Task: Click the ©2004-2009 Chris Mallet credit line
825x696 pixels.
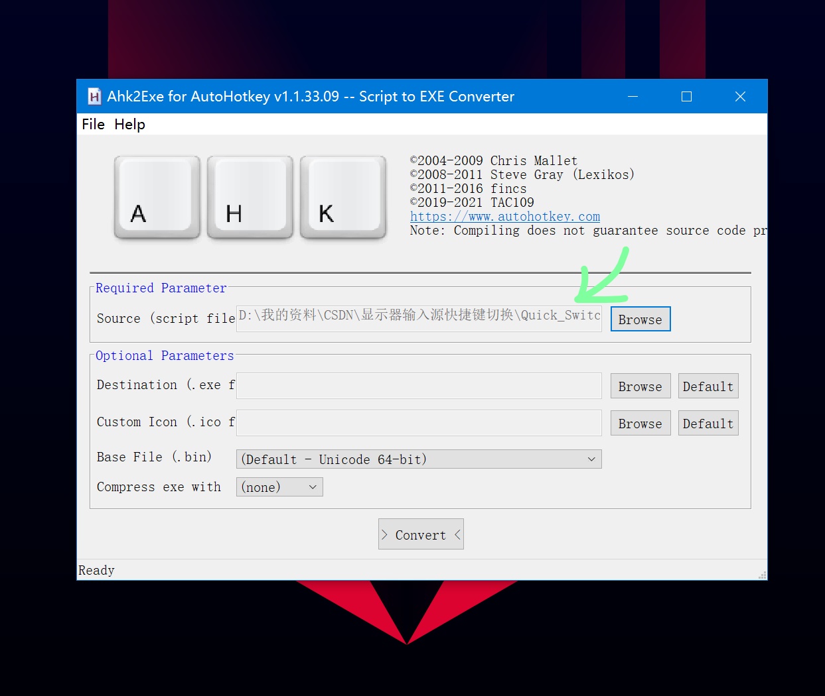Action: (494, 160)
